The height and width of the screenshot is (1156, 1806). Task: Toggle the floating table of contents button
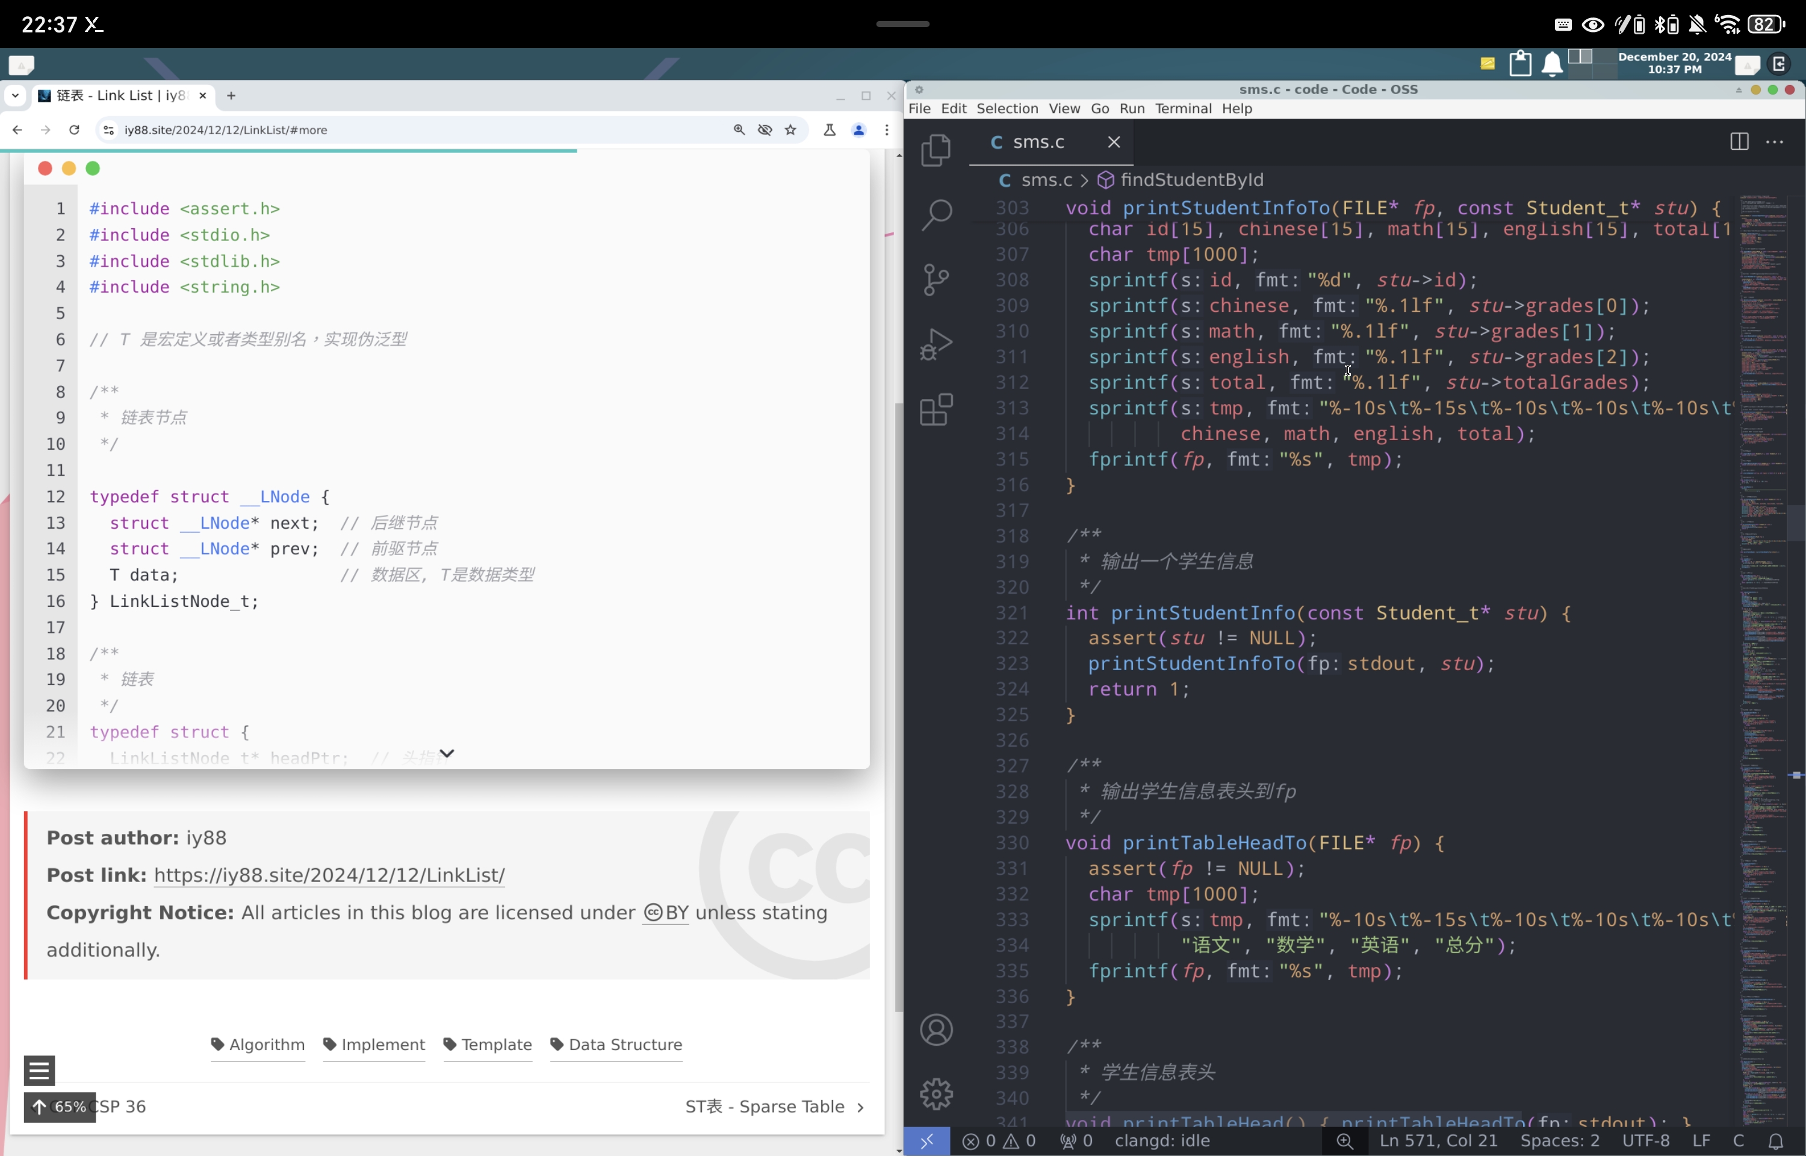click(39, 1070)
